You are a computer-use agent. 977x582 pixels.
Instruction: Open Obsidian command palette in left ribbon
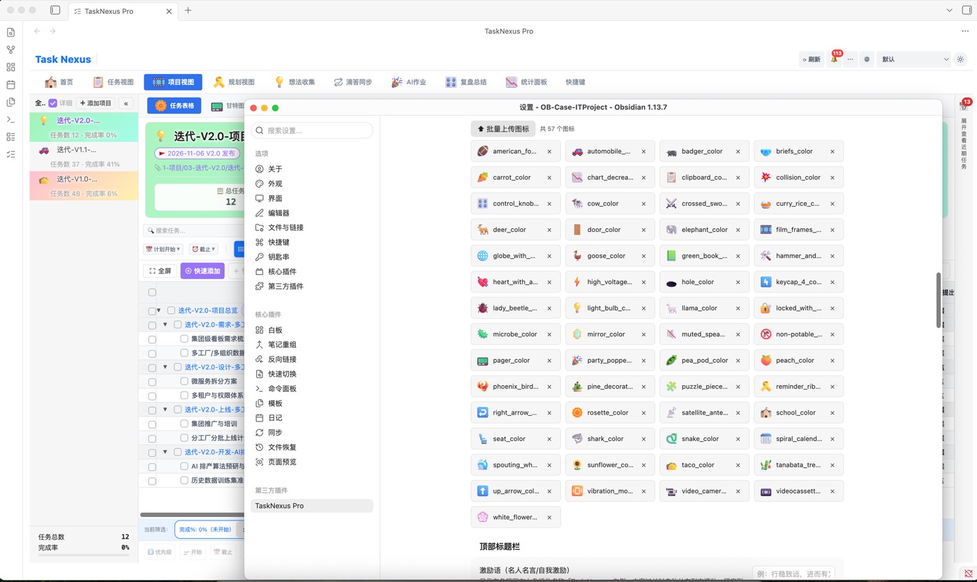10,119
